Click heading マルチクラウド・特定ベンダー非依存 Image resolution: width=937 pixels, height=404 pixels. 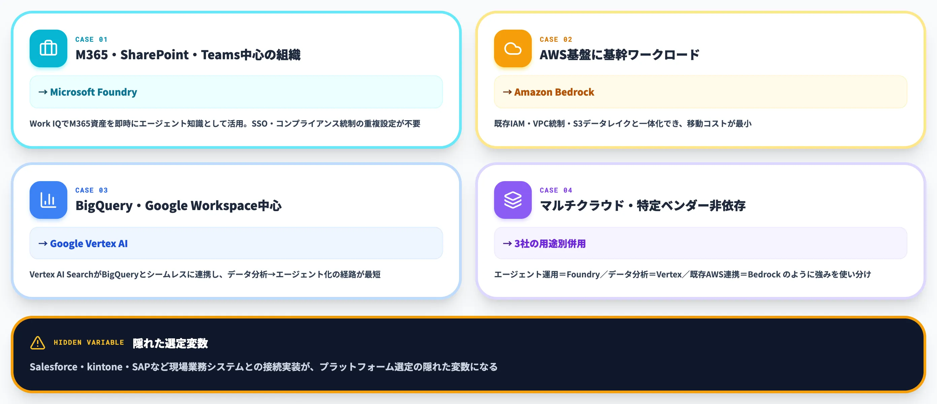click(x=643, y=206)
